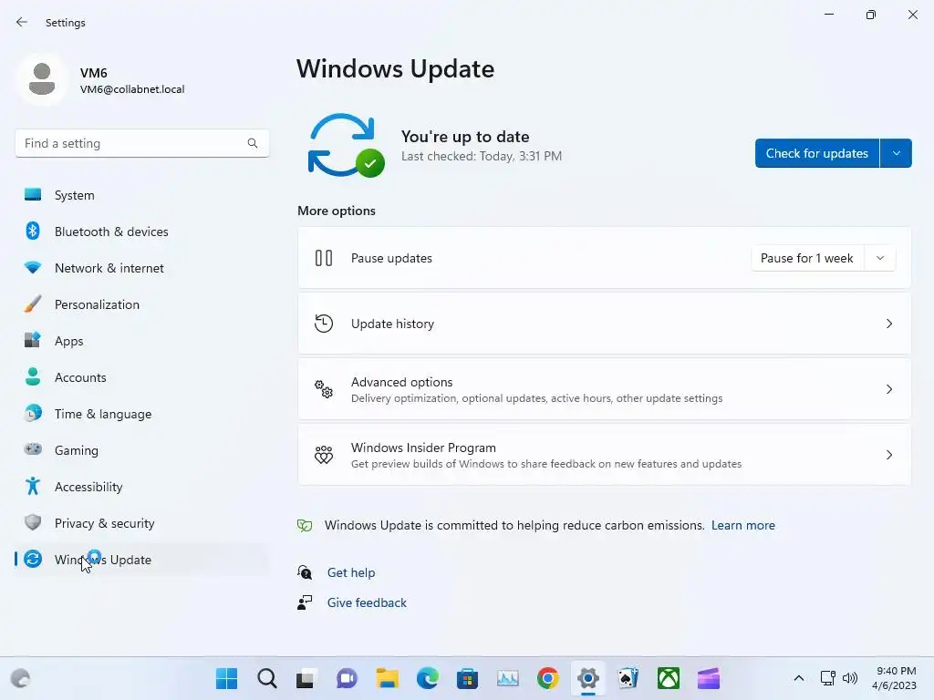Open Bluetooth & devices settings
The image size is (934, 700).
point(141,232)
